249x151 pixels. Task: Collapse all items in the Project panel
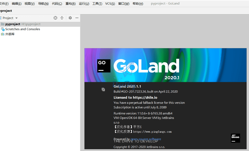pos(62,18)
